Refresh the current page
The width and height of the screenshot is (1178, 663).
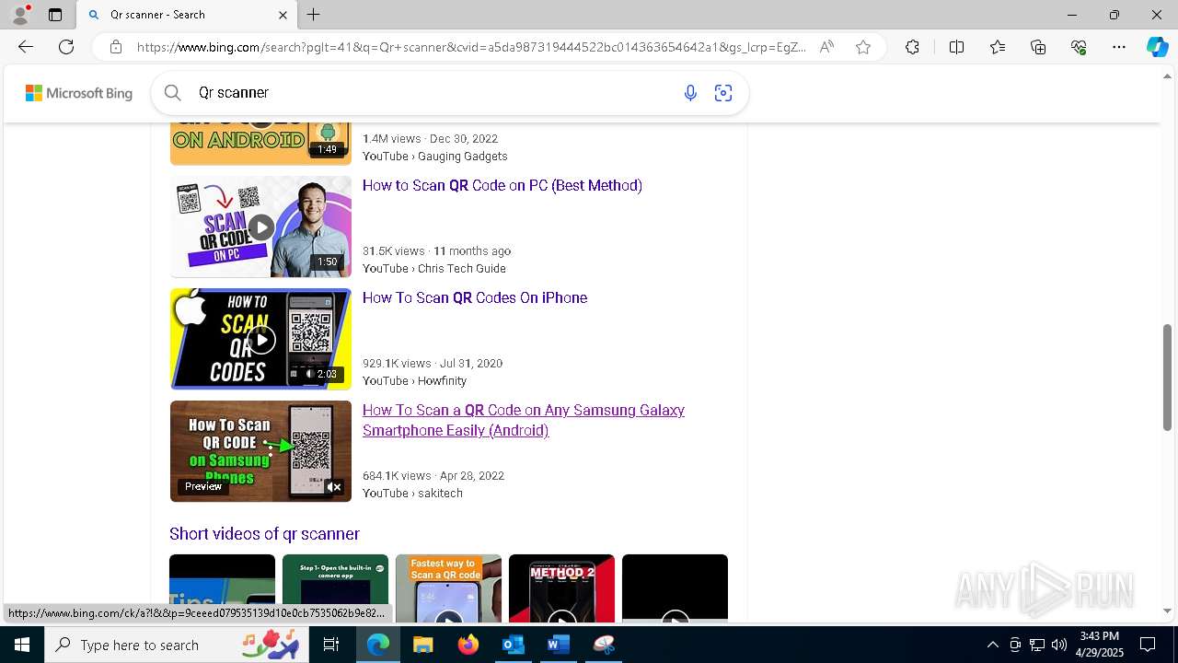[x=66, y=47]
